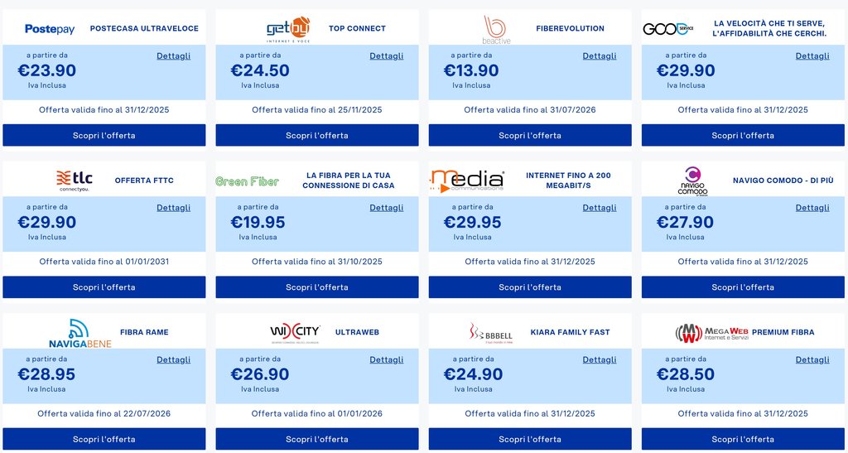This screenshot has width=848, height=453.
Task: Open Dettagli for Postecasa Ultraveloce
Action: (x=173, y=56)
